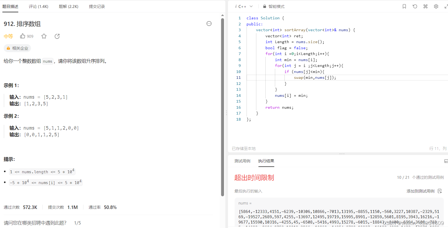Share the problem via the share icon
The width and height of the screenshot is (448, 228).
click(x=57, y=36)
